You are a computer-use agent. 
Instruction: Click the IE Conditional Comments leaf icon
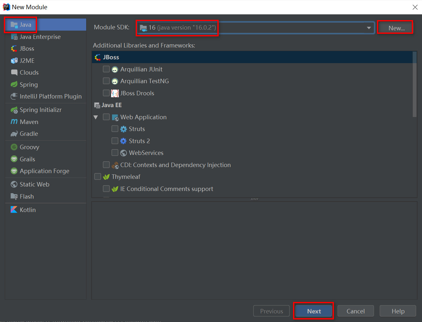tap(115, 189)
